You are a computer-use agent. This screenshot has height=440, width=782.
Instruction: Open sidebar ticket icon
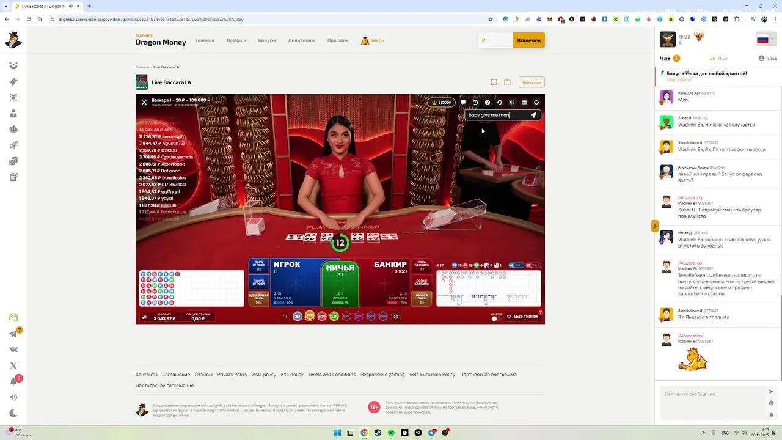point(13,81)
